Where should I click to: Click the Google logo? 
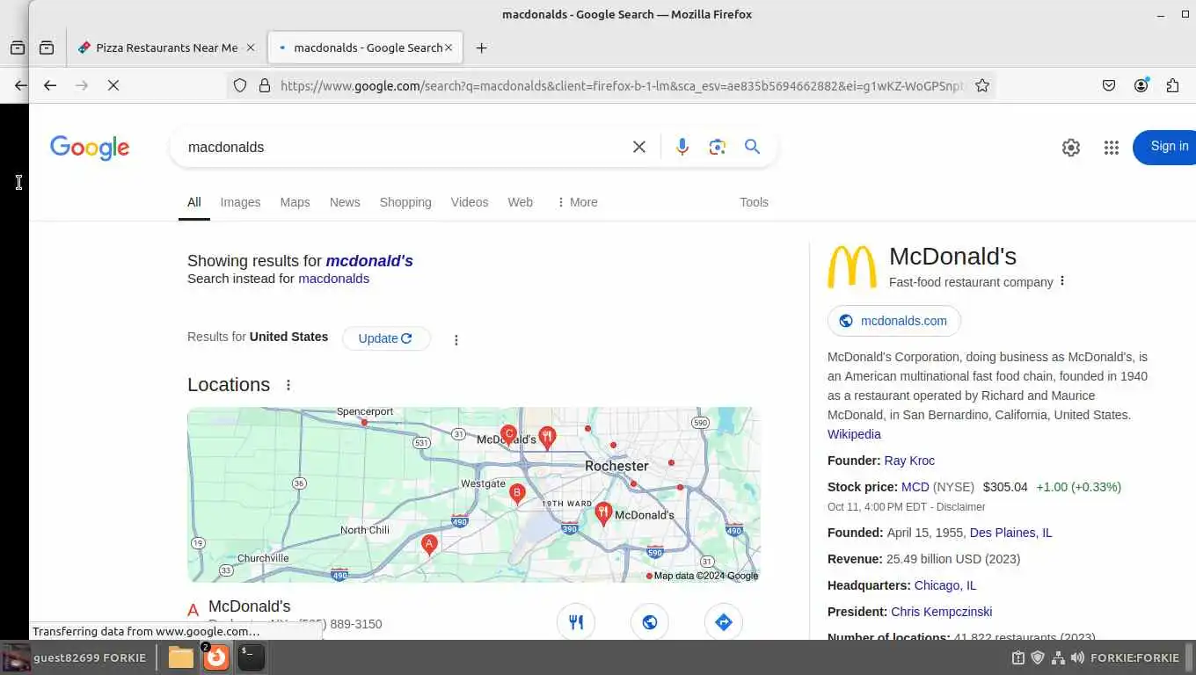pyautogui.click(x=90, y=147)
